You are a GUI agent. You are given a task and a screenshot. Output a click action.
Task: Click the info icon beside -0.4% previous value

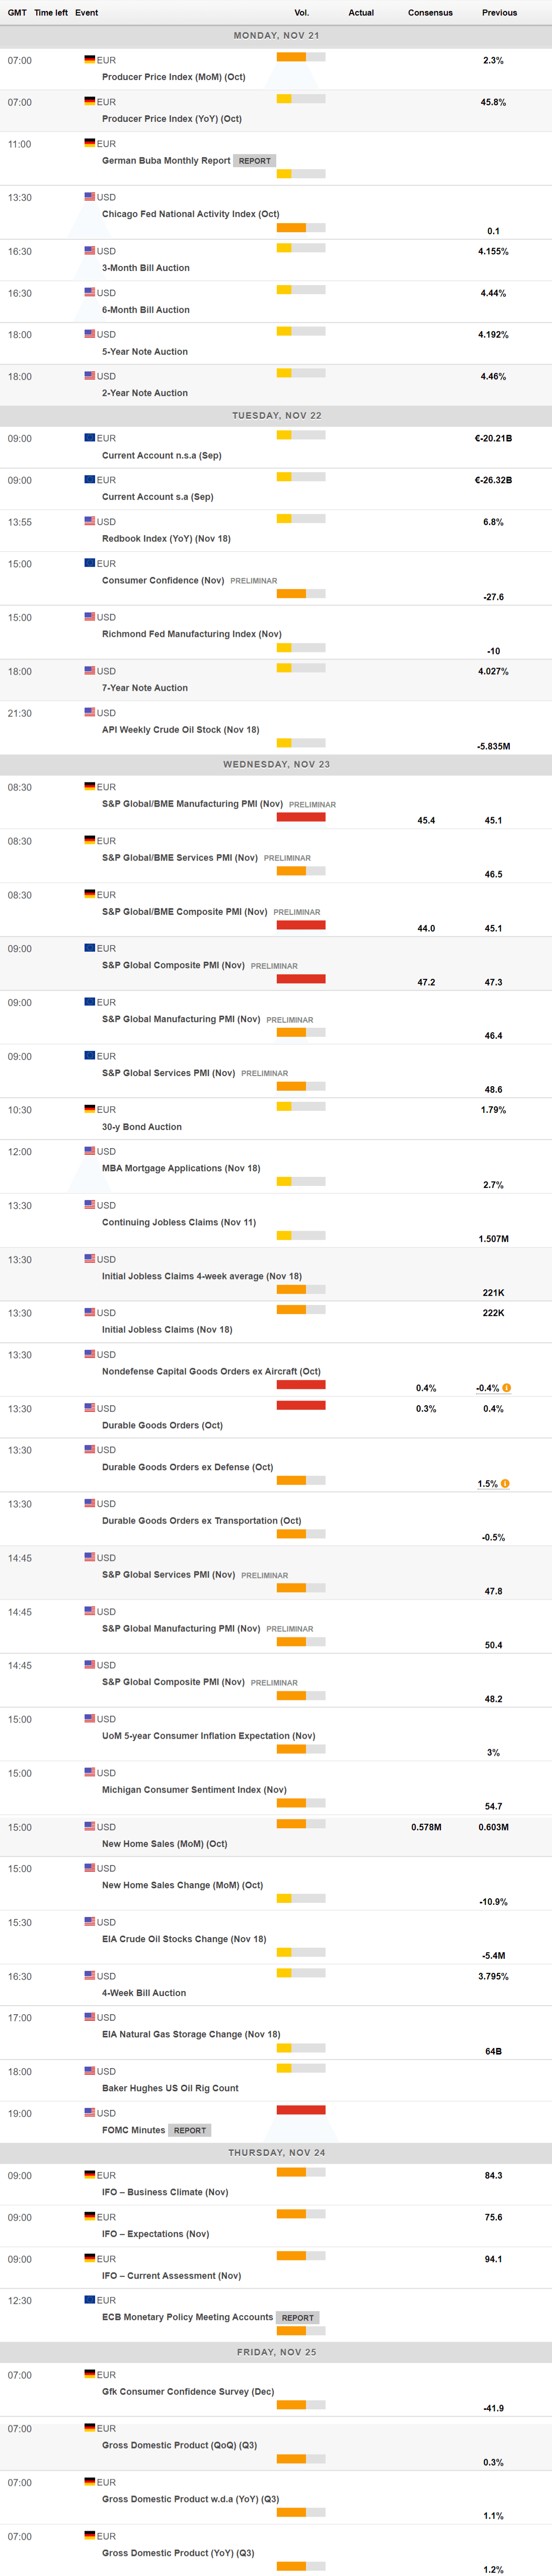506,1387
